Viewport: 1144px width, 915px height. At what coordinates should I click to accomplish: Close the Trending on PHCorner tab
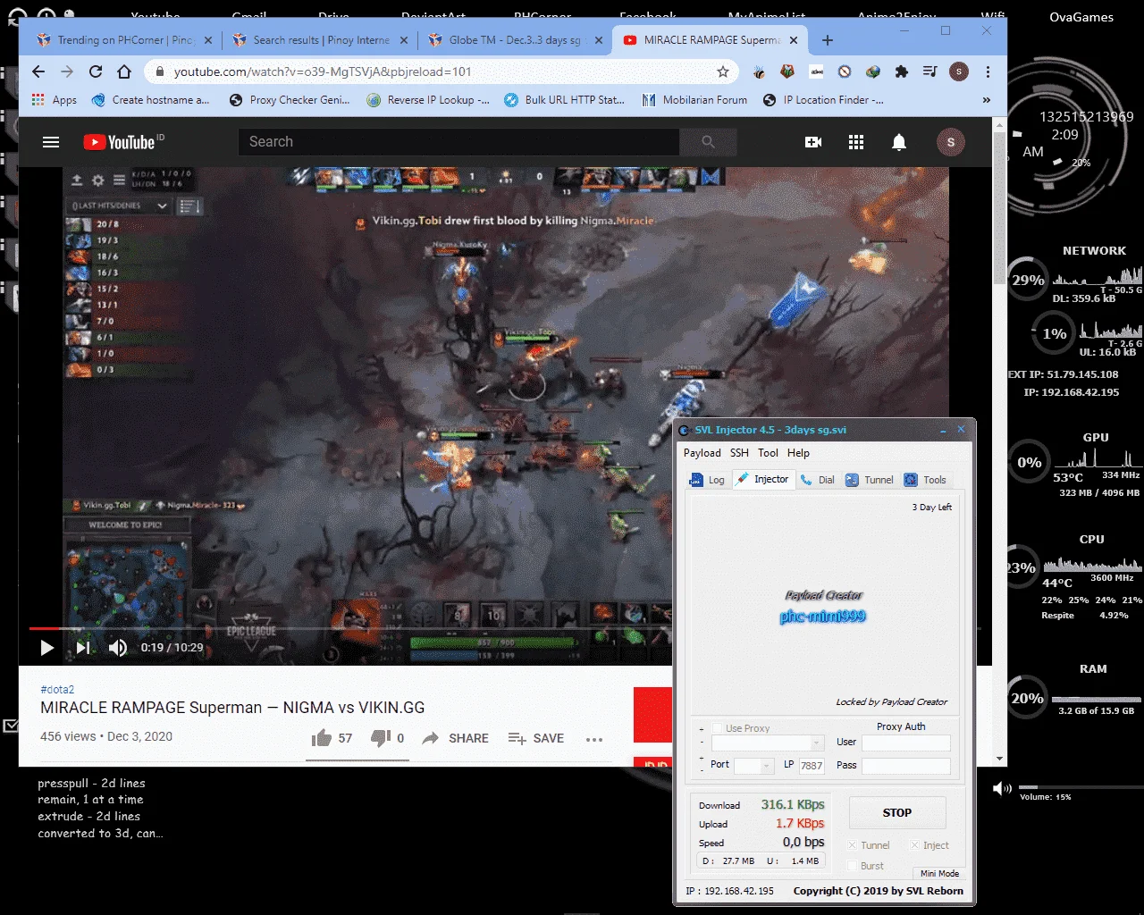tap(207, 40)
